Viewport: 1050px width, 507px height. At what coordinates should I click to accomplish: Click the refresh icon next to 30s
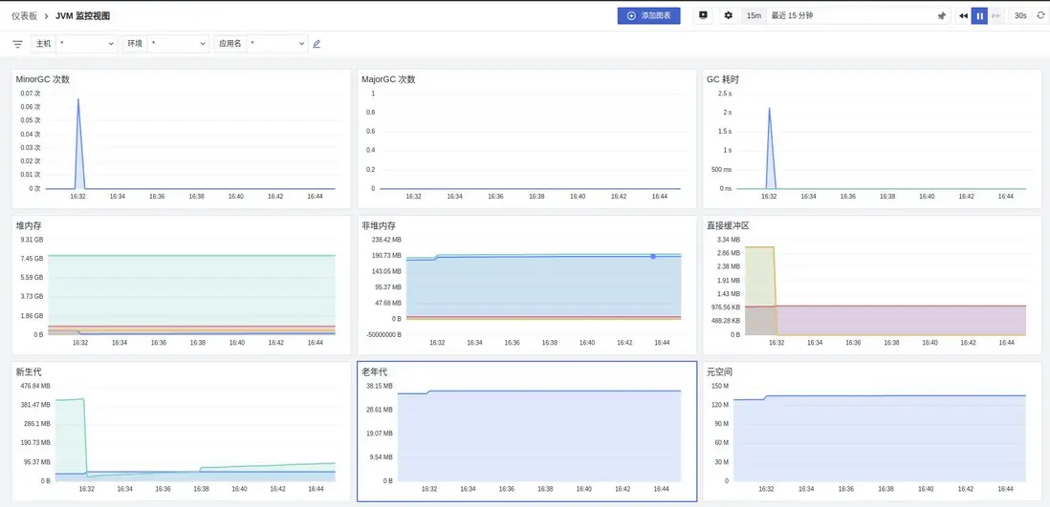(1040, 15)
